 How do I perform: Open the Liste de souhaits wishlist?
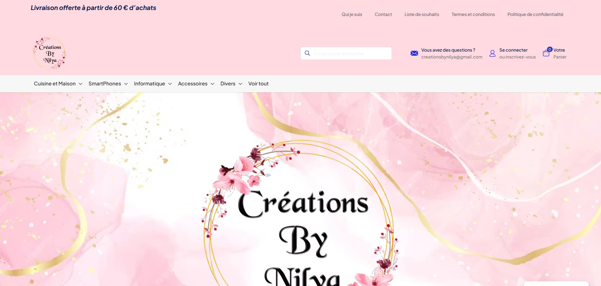(422, 14)
